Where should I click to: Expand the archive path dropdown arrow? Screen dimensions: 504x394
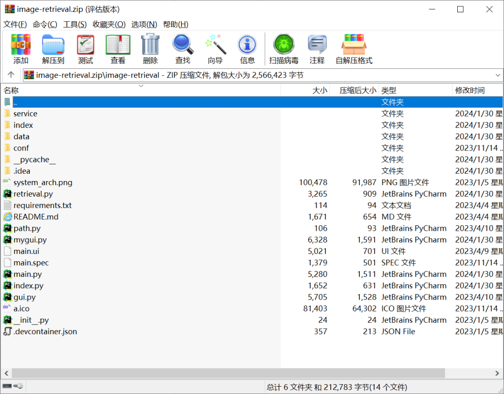[498, 75]
